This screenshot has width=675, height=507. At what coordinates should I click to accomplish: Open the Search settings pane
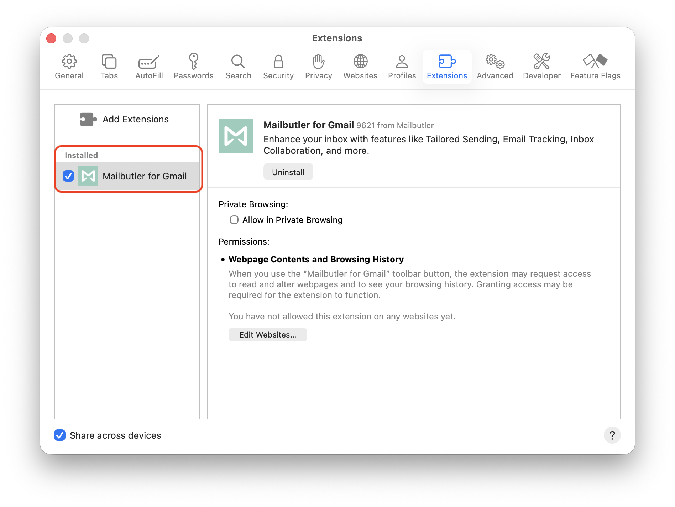(238, 67)
